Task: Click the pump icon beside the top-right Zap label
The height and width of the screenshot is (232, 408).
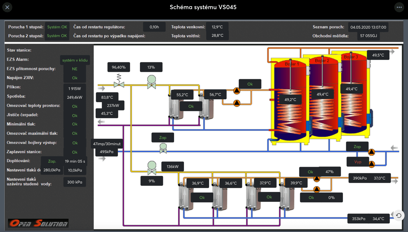Action: [371, 152]
